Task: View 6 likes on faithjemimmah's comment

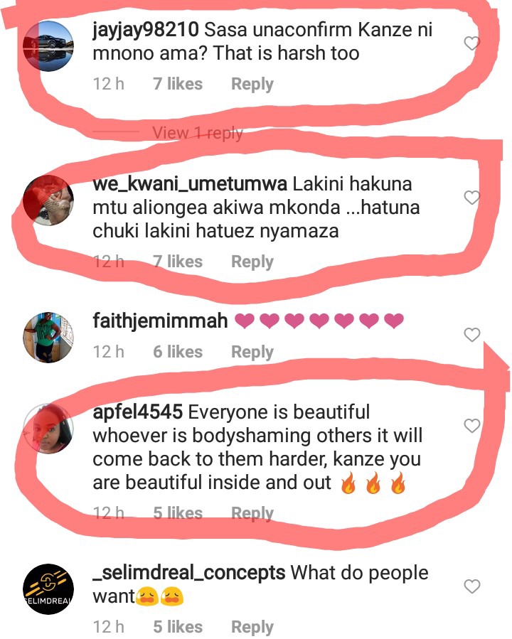Action: click(178, 352)
